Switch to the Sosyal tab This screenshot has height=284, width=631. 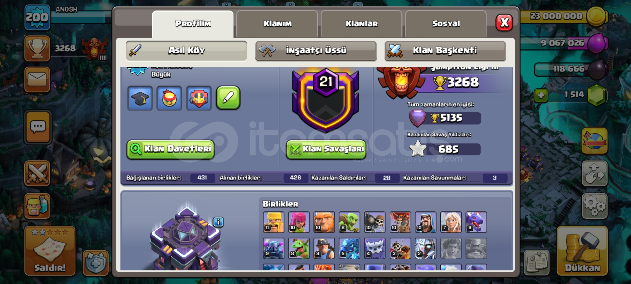[x=446, y=24]
